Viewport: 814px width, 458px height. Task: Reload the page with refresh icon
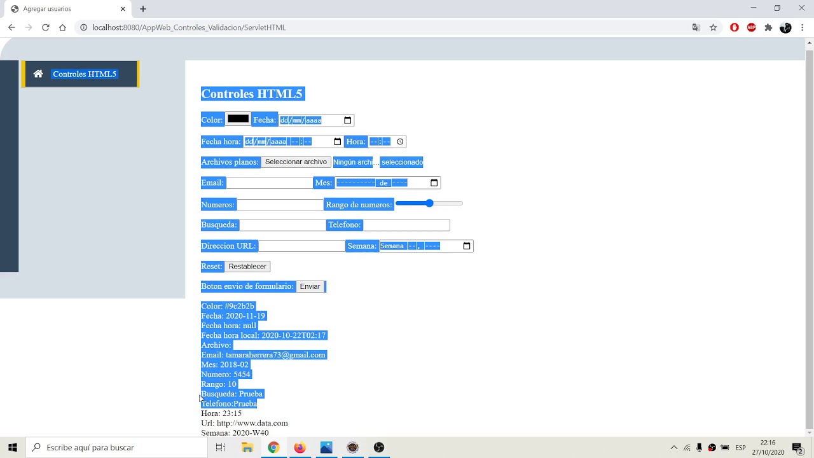pyautogui.click(x=46, y=27)
